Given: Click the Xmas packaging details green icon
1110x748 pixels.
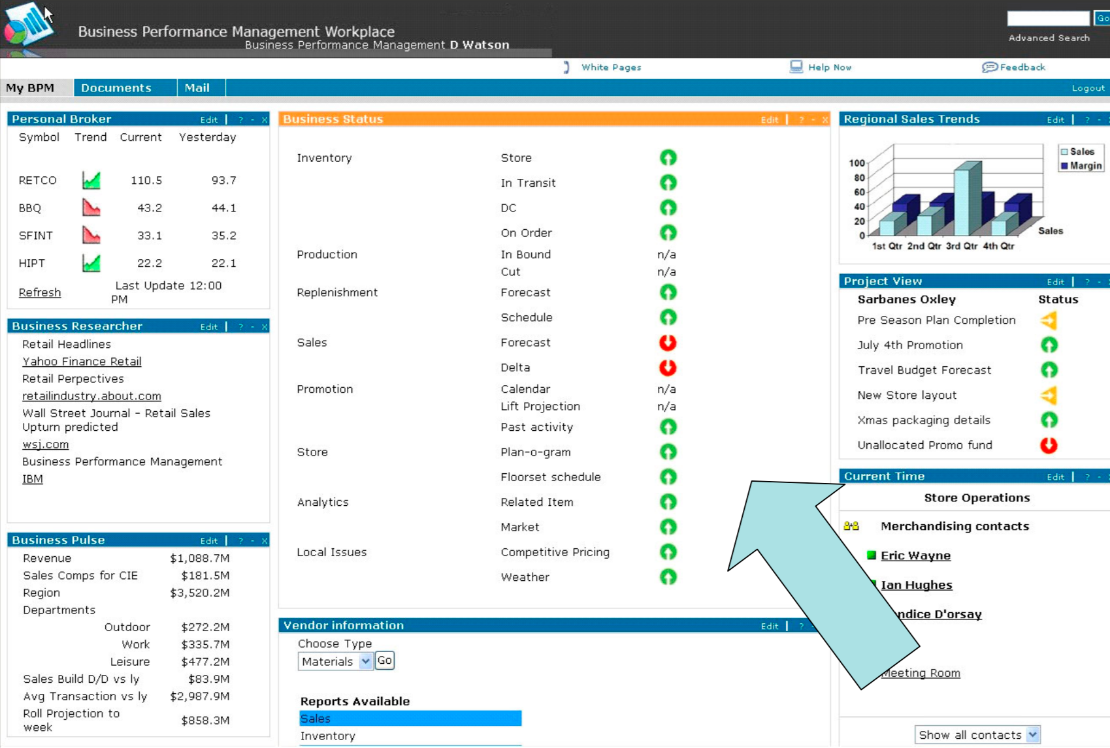Looking at the screenshot, I should pos(1049,420).
